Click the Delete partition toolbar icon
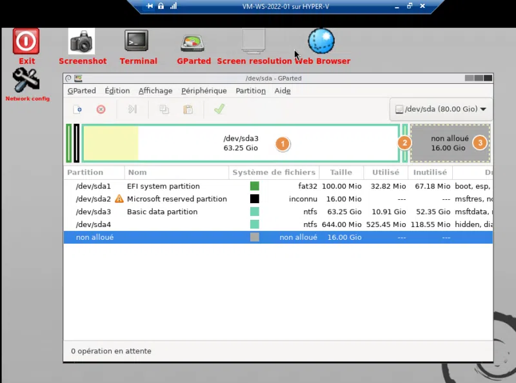The width and height of the screenshot is (516, 383). (101, 110)
